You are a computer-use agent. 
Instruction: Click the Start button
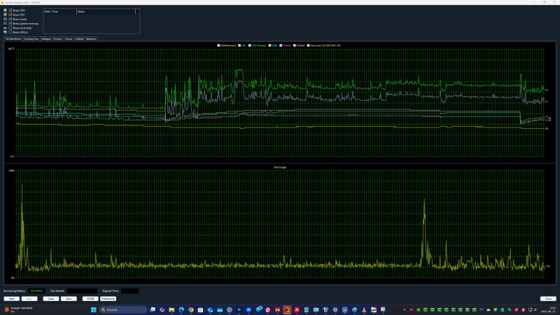[x=11, y=299]
